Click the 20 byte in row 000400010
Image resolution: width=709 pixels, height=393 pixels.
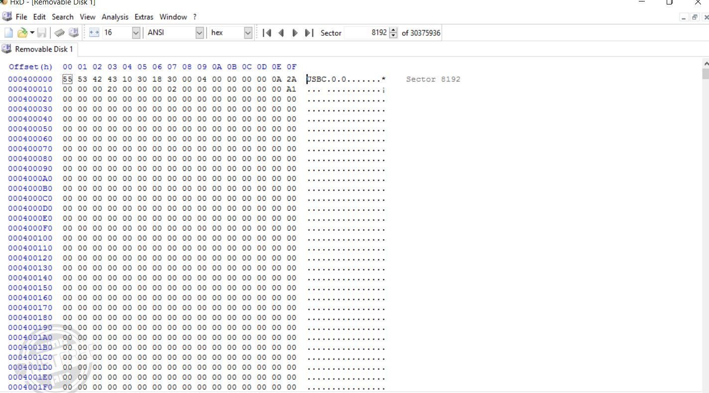(x=112, y=89)
